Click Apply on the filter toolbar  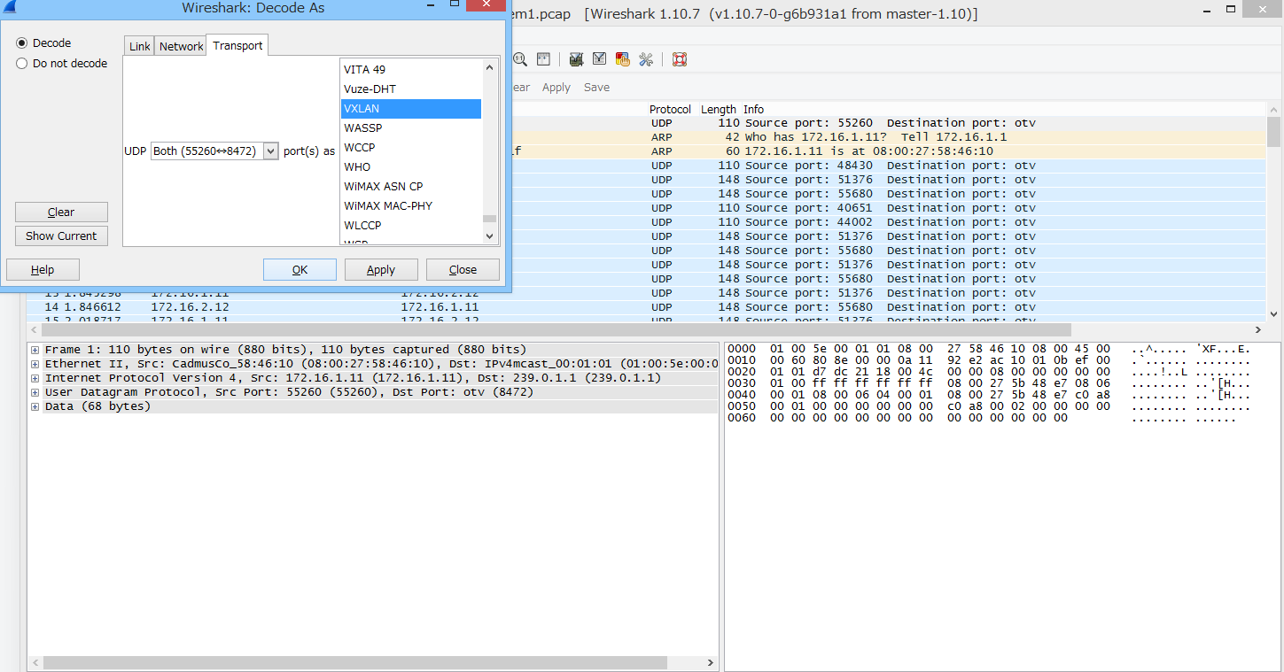(x=556, y=87)
